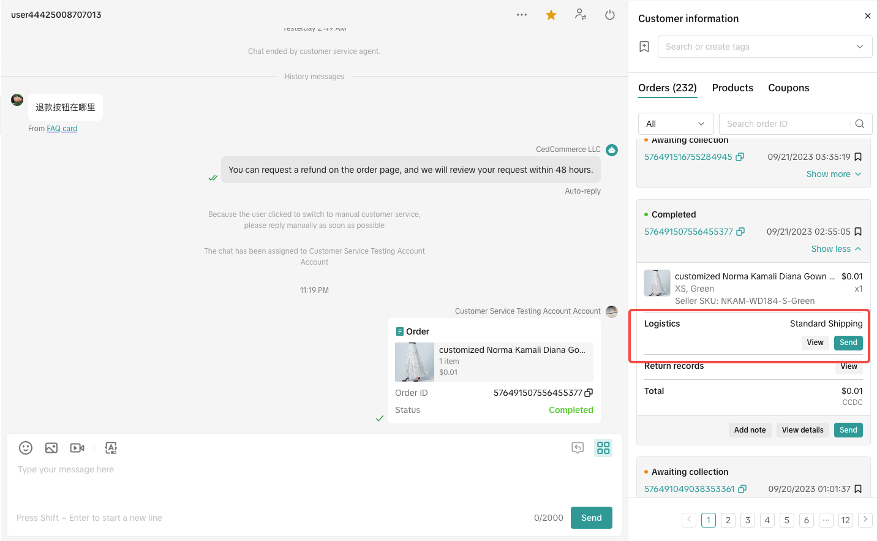Click the View details button
The height and width of the screenshot is (541, 877).
coord(802,430)
